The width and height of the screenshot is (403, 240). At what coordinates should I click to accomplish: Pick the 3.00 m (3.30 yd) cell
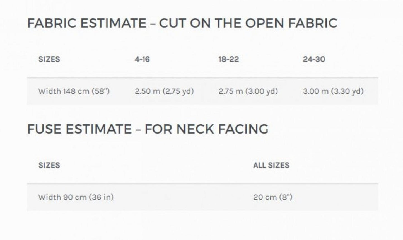pyautogui.click(x=333, y=91)
